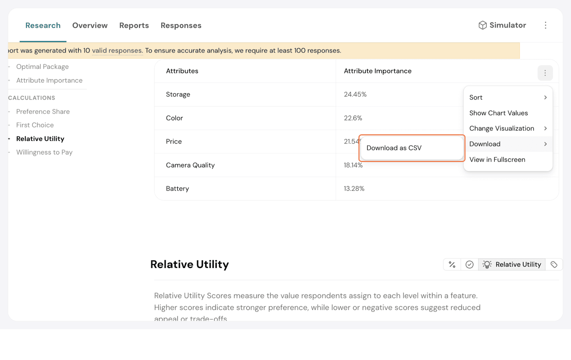Expand Change Visualization submenu

coord(508,128)
